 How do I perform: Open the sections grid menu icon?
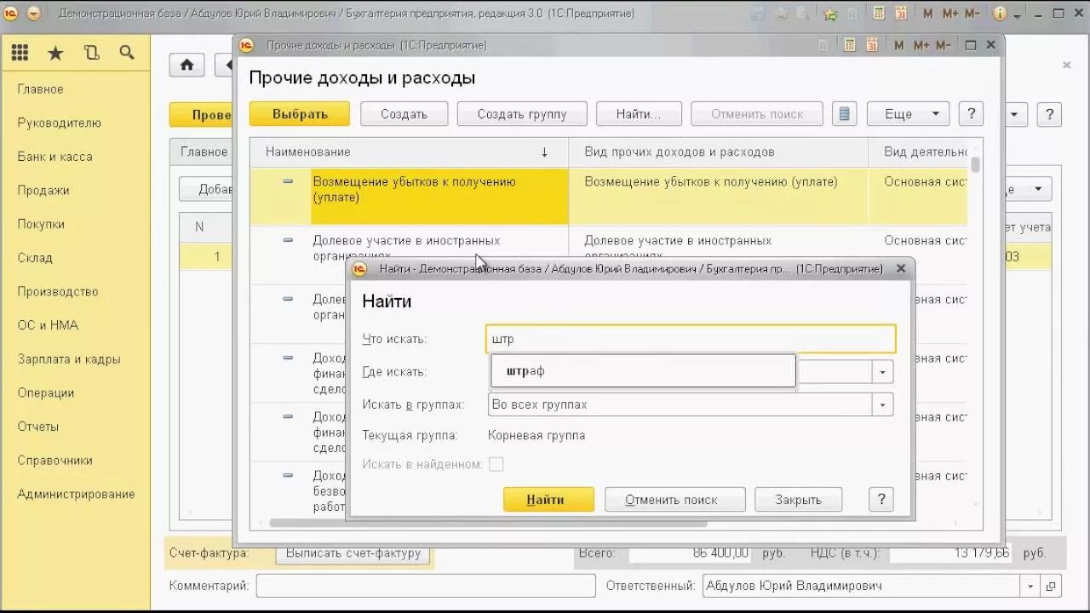point(20,54)
